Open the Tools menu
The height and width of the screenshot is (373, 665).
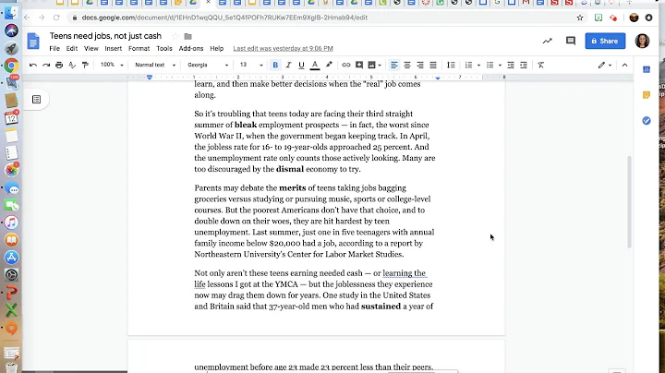click(164, 48)
